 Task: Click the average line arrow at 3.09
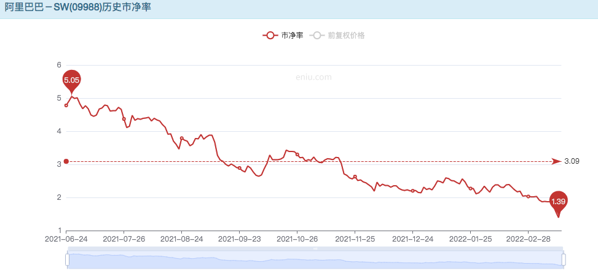tap(559, 161)
